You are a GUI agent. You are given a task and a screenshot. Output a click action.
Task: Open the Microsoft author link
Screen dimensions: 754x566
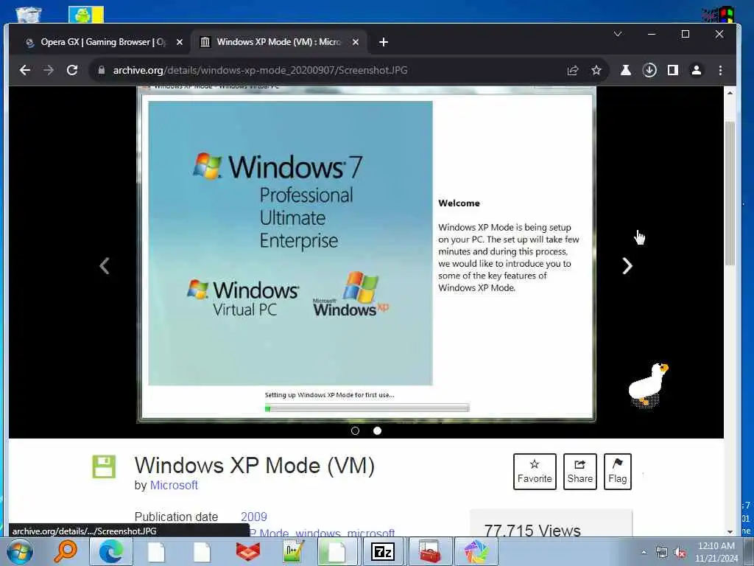pyautogui.click(x=174, y=485)
